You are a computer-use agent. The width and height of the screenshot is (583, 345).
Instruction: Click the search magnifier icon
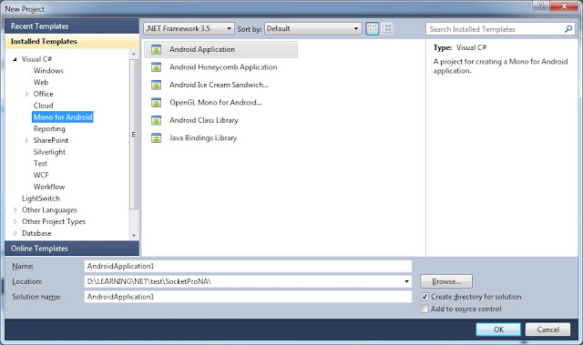point(568,29)
